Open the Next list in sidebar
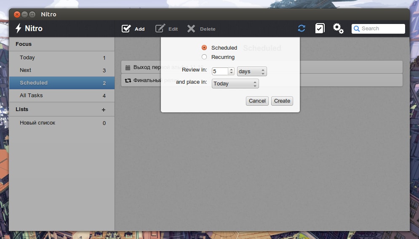This screenshot has width=419, height=239. [62, 70]
